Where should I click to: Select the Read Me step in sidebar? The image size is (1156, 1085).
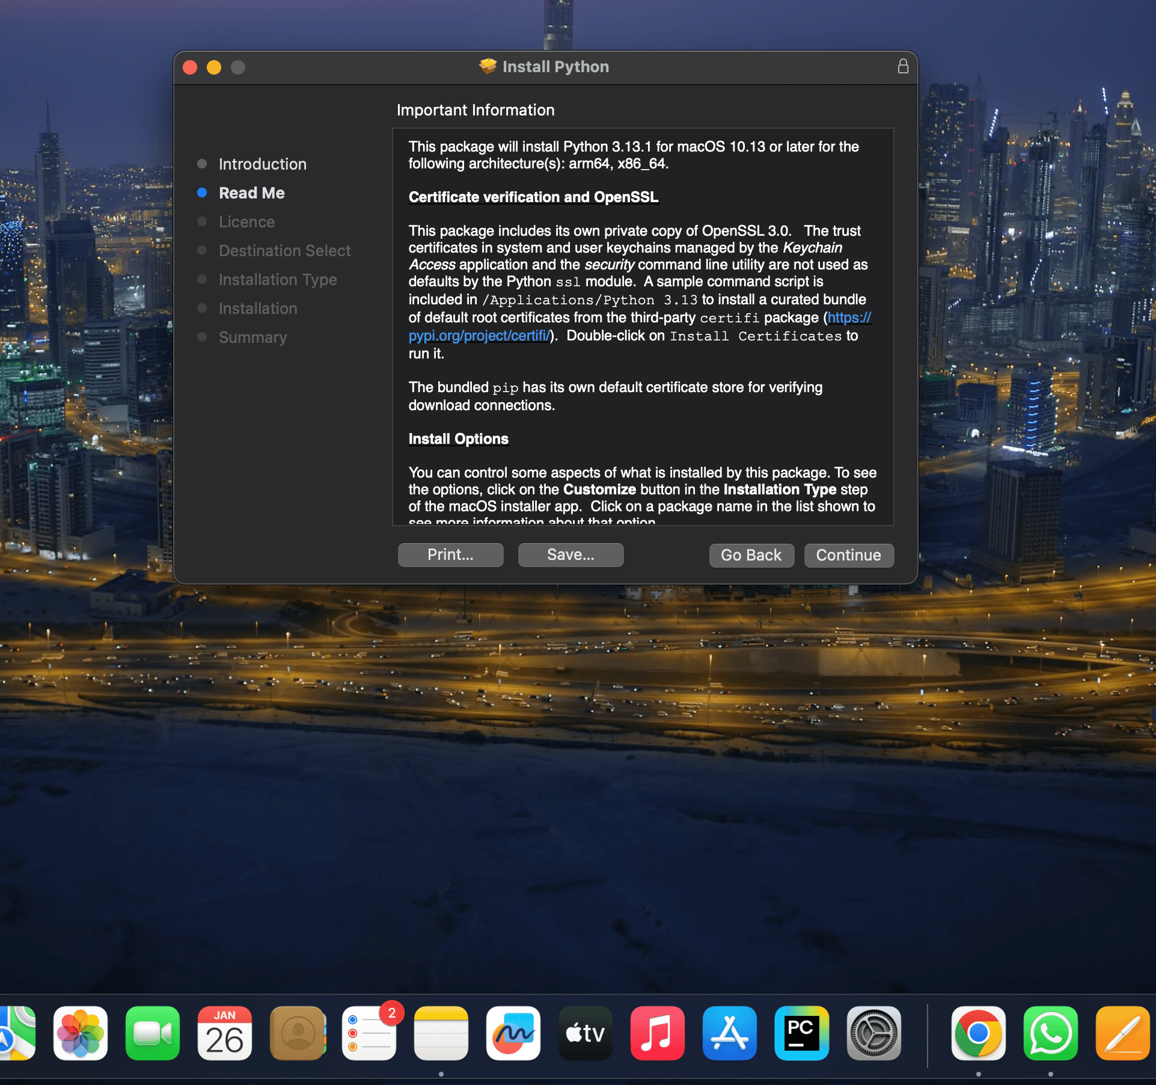251,193
